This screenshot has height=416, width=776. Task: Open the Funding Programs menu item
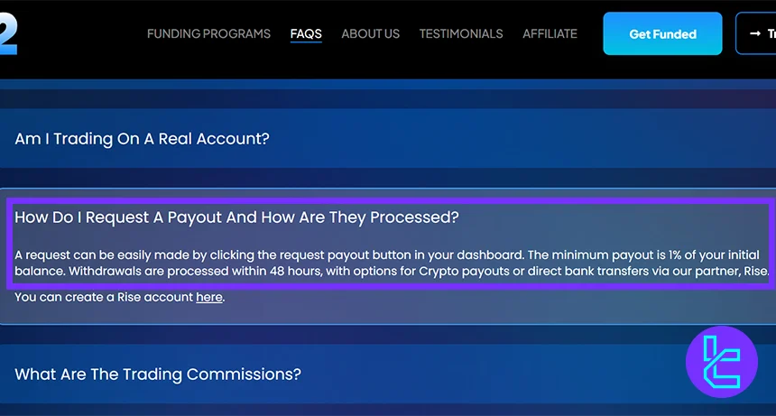pyautogui.click(x=208, y=34)
